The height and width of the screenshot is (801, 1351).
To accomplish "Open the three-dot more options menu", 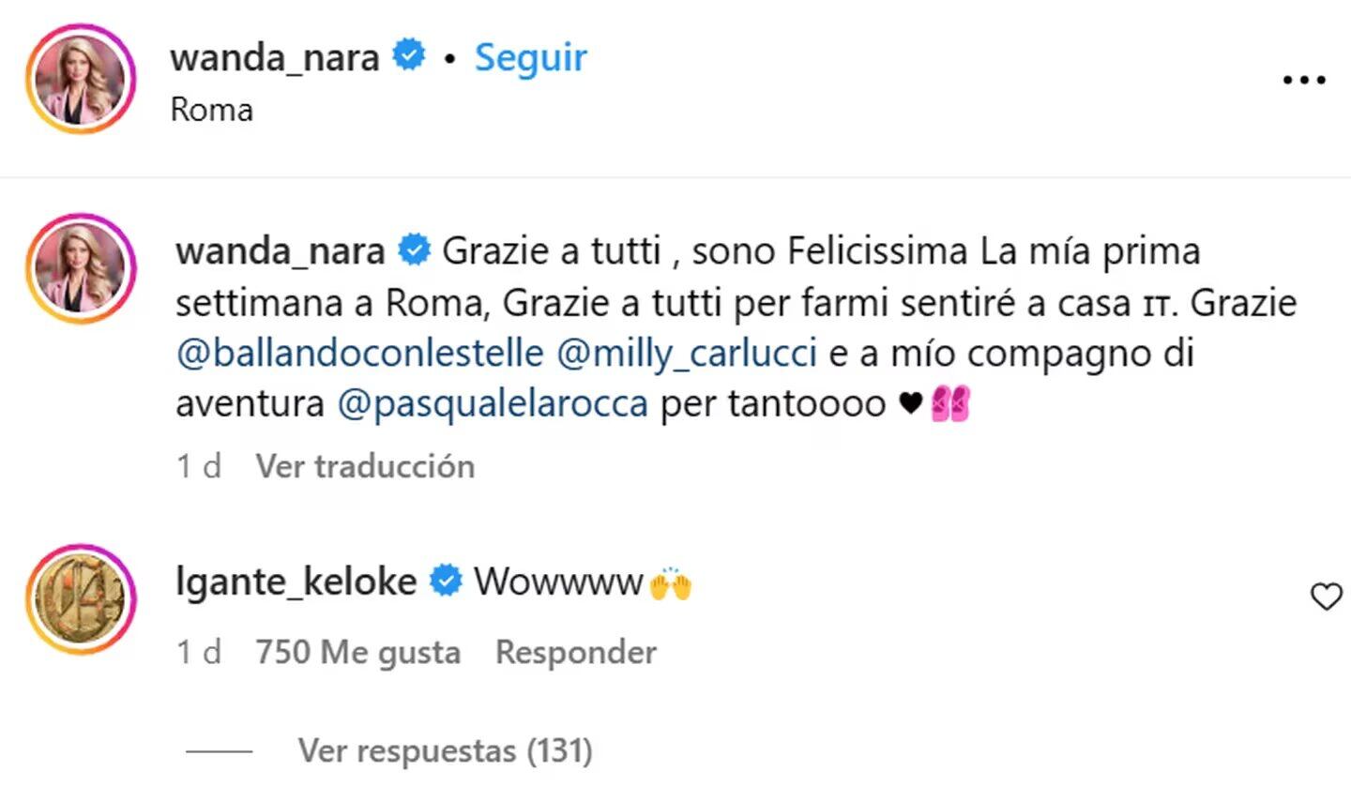I will coord(1304,81).
